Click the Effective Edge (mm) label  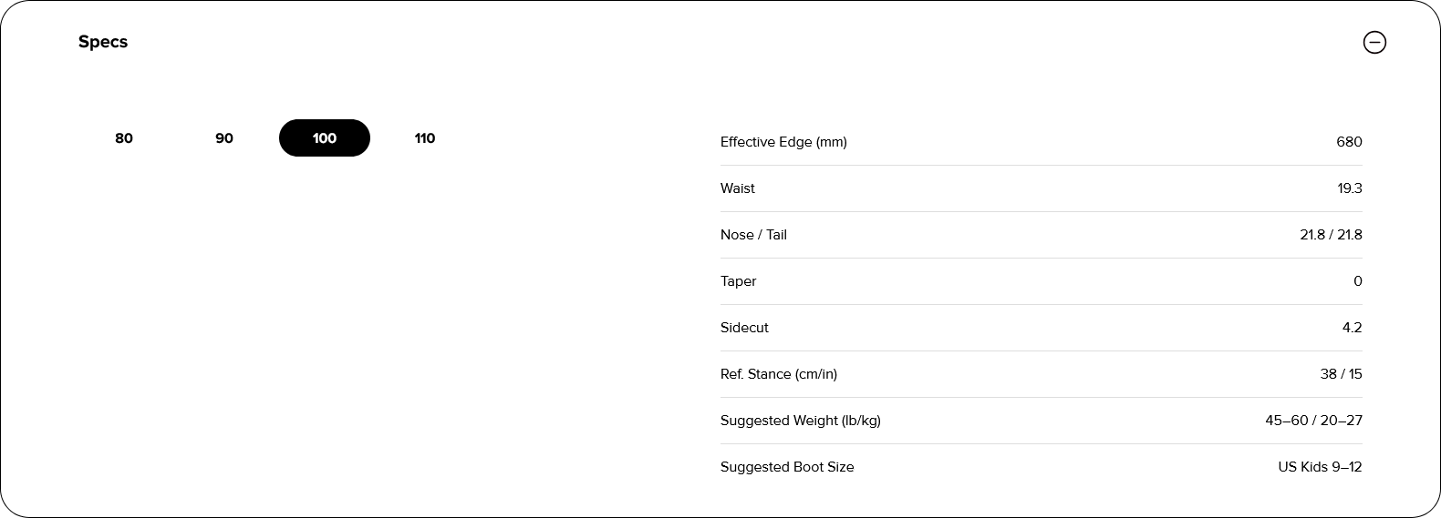(783, 142)
